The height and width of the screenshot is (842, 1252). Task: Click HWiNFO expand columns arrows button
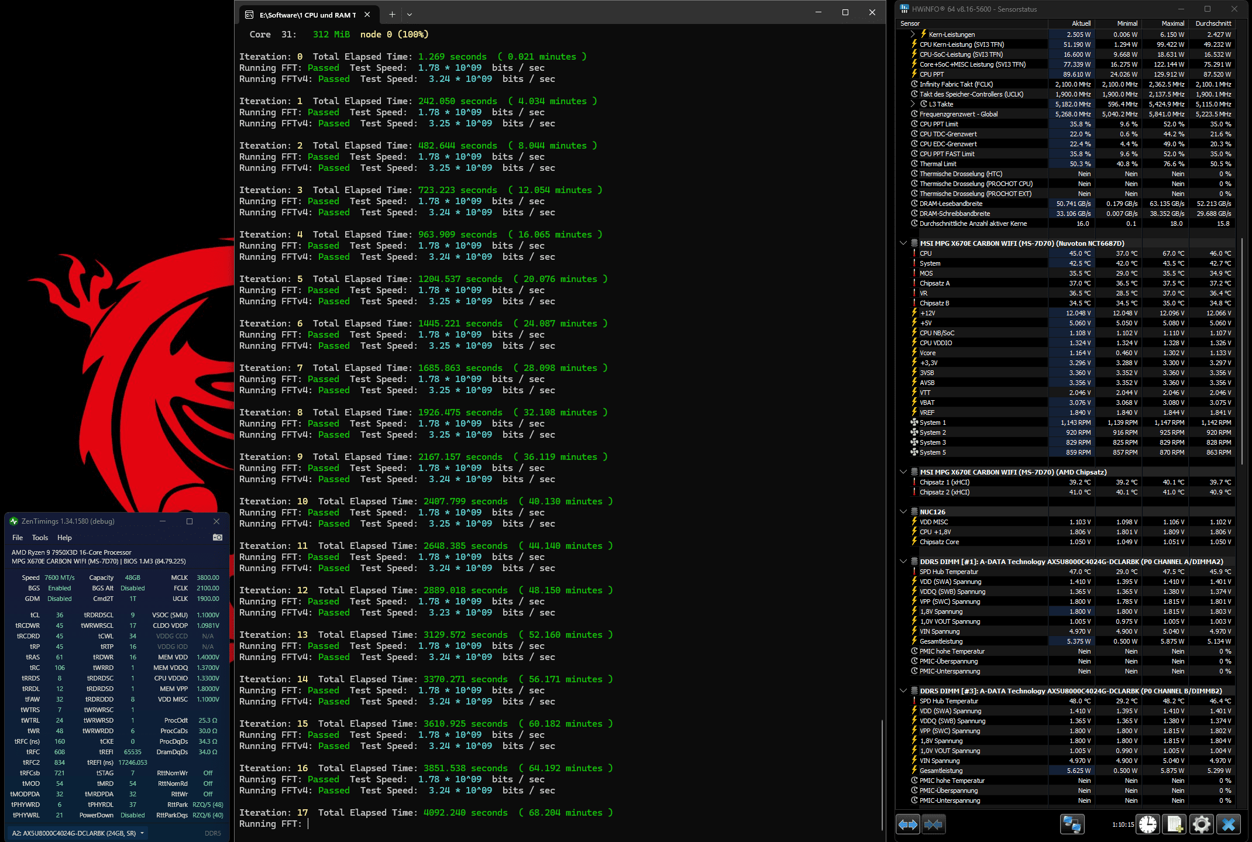(x=907, y=824)
